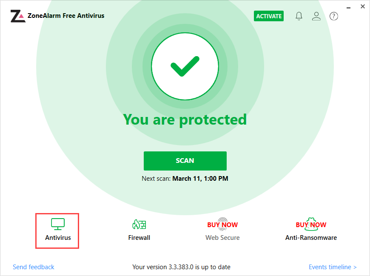The width and height of the screenshot is (370, 276).
Task: Select the Antivirus monitor icon
Action: click(x=58, y=224)
